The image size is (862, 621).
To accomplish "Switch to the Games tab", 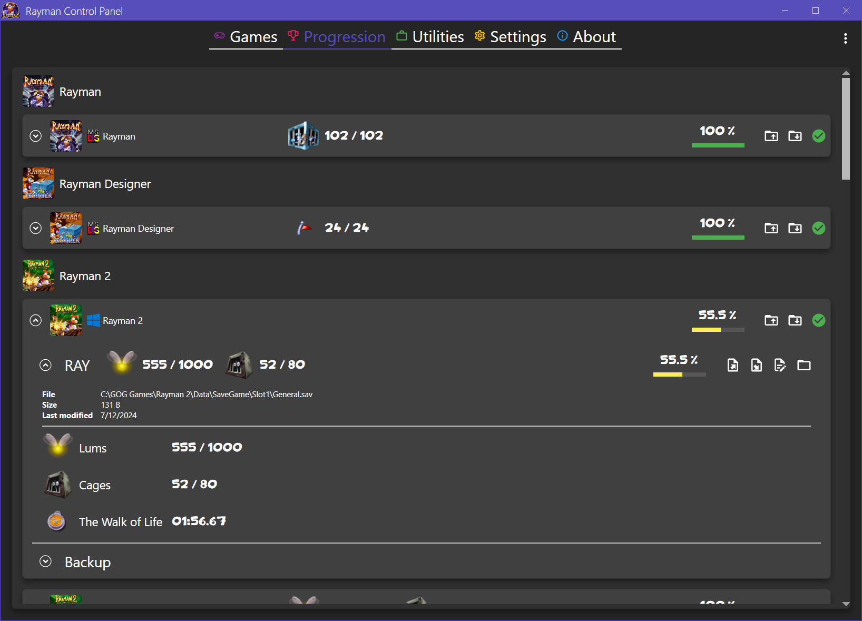I will click(246, 37).
